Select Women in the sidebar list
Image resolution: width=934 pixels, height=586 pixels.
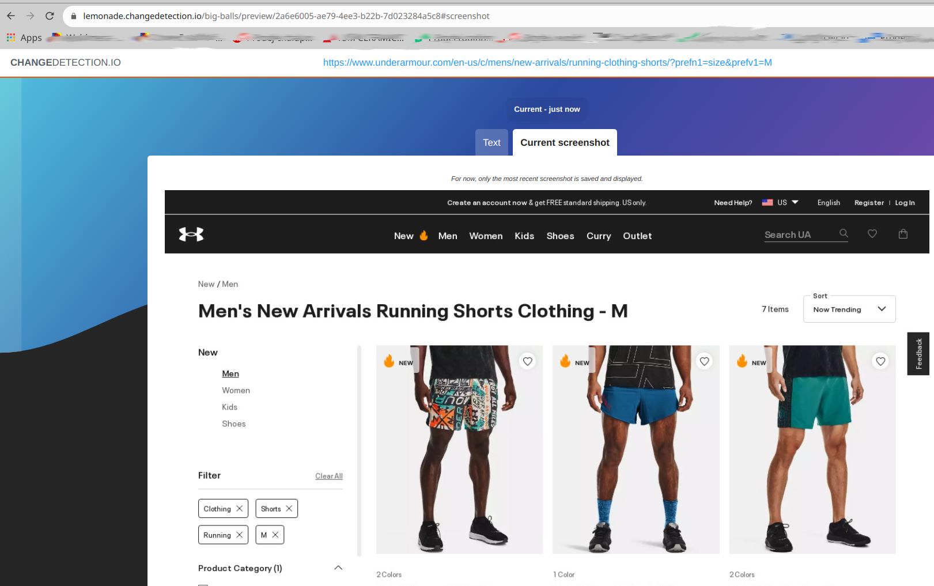tap(236, 391)
